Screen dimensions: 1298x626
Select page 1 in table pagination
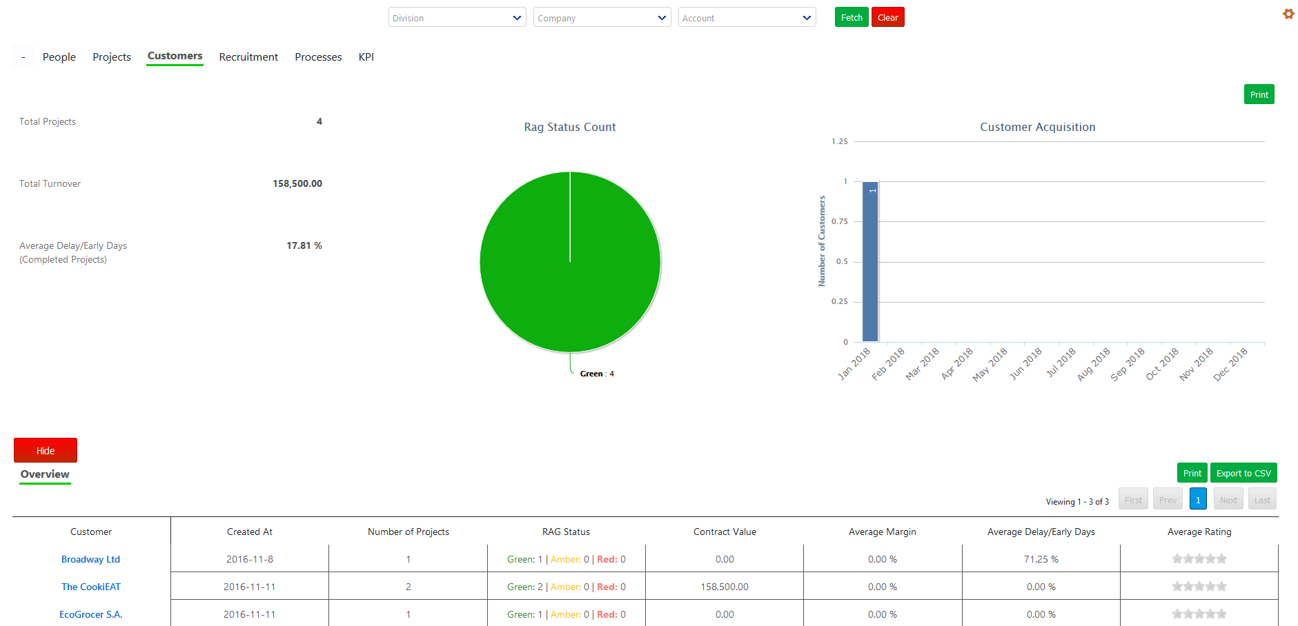1198,498
